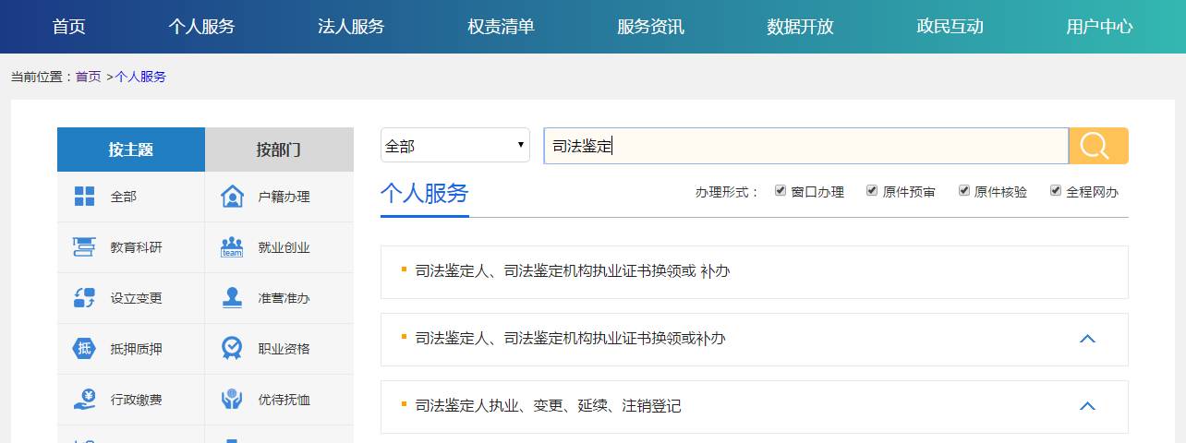Click the 司法鉴定 search input field
1186x443 pixels.
click(806, 146)
